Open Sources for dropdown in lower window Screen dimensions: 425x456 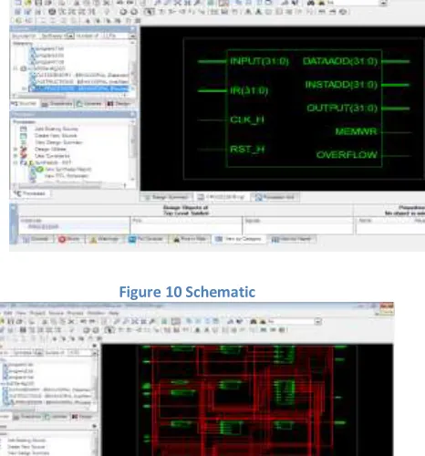[29, 353]
